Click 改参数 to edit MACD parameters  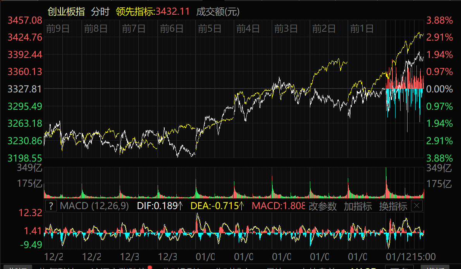[323, 206]
